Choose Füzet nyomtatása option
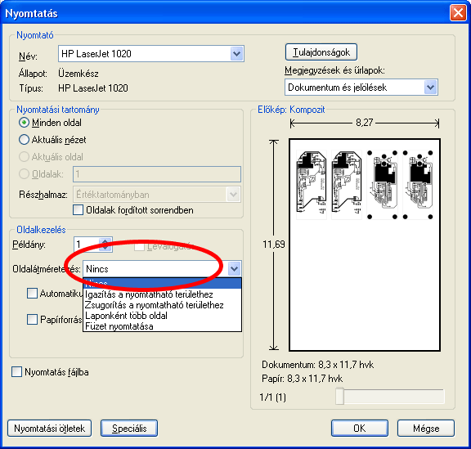The image size is (471, 449). click(x=162, y=326)
